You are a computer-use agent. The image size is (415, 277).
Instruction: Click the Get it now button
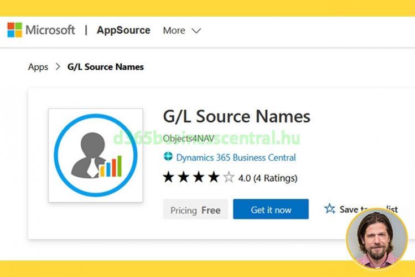271,209
